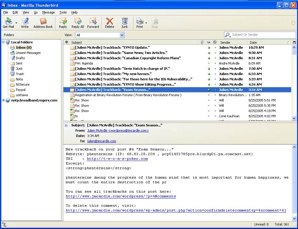Sort by the junk status column icon

(215, 42)
